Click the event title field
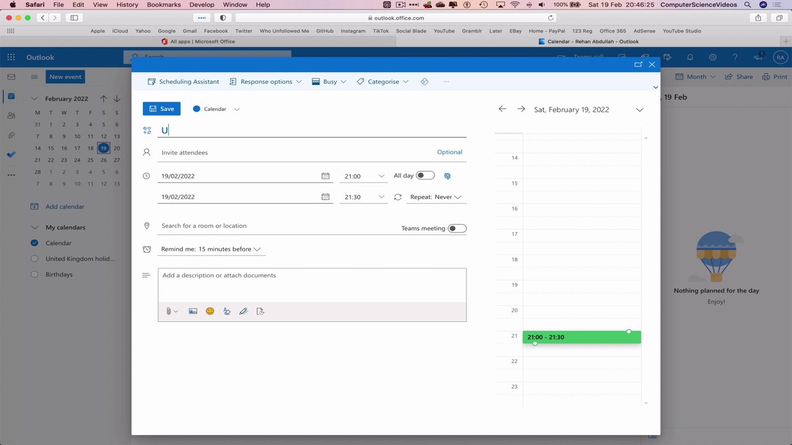 click(x=312, y=130)
